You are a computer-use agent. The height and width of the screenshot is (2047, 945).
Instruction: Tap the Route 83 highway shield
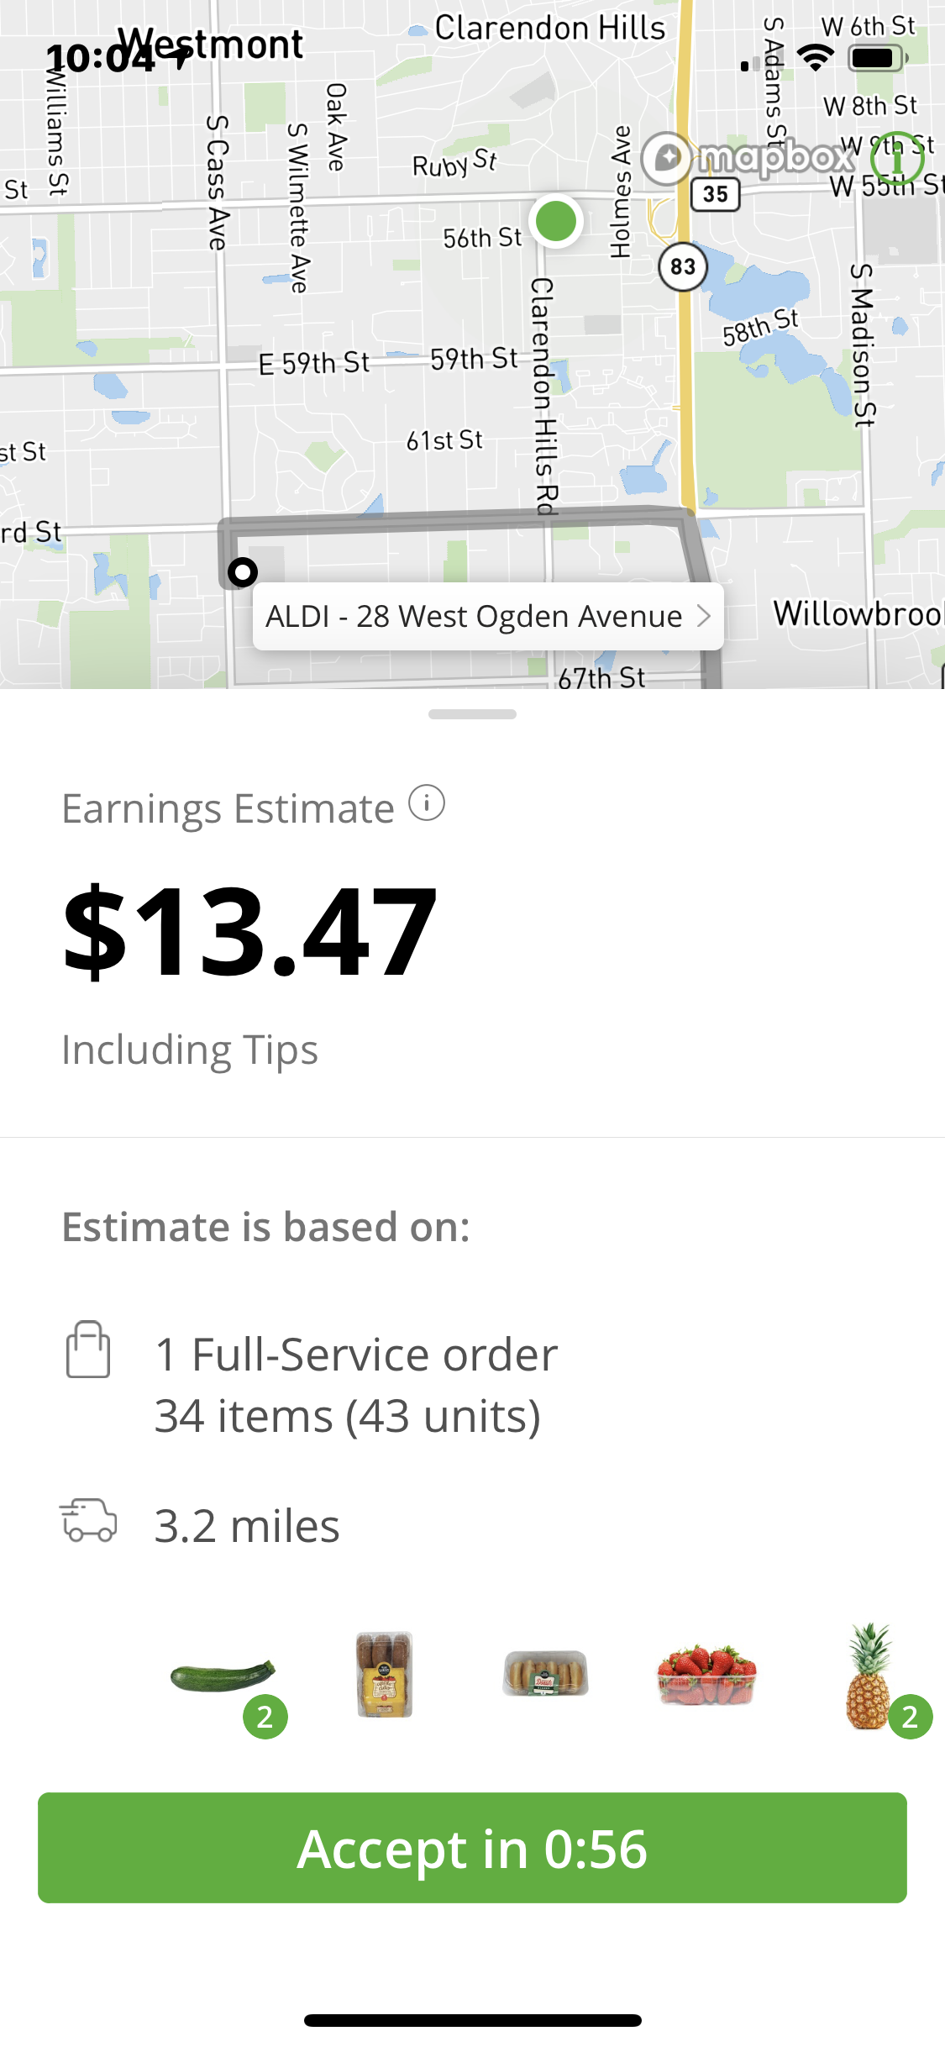[683, 266]
